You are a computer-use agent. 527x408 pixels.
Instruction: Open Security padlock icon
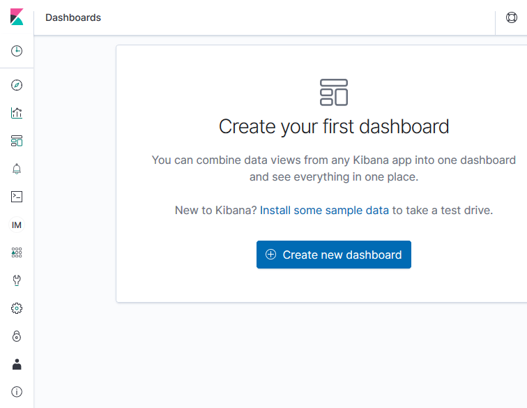(17, 336)
